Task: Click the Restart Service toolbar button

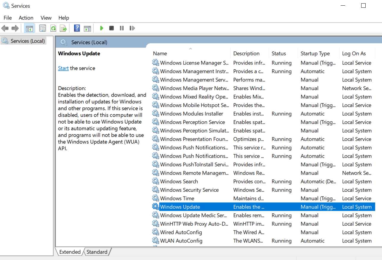Action: point(132,28)
